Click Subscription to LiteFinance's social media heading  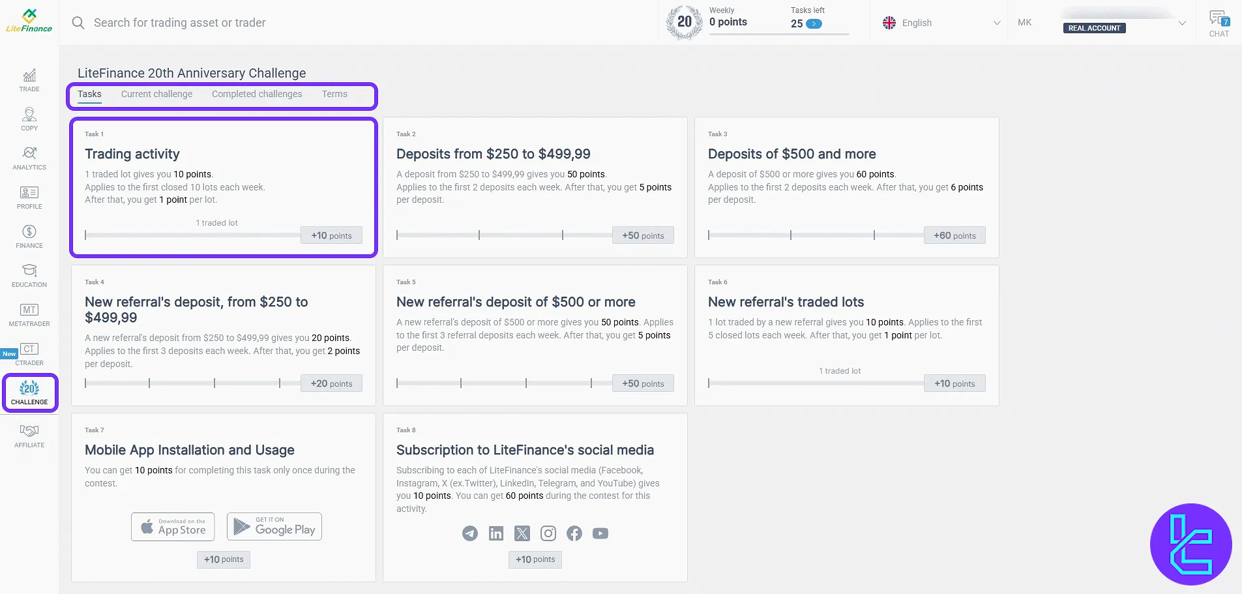[525, 450]
